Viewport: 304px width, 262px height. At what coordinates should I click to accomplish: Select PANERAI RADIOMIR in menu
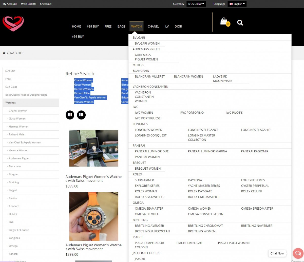coord(255,151)
